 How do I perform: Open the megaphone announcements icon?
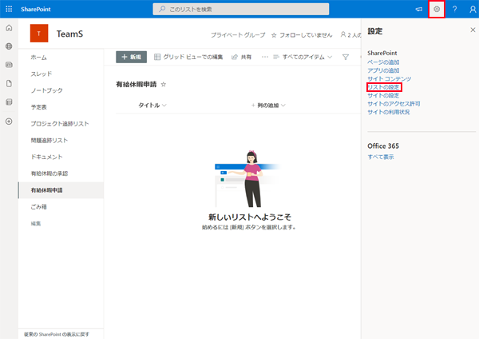(419, 9)
